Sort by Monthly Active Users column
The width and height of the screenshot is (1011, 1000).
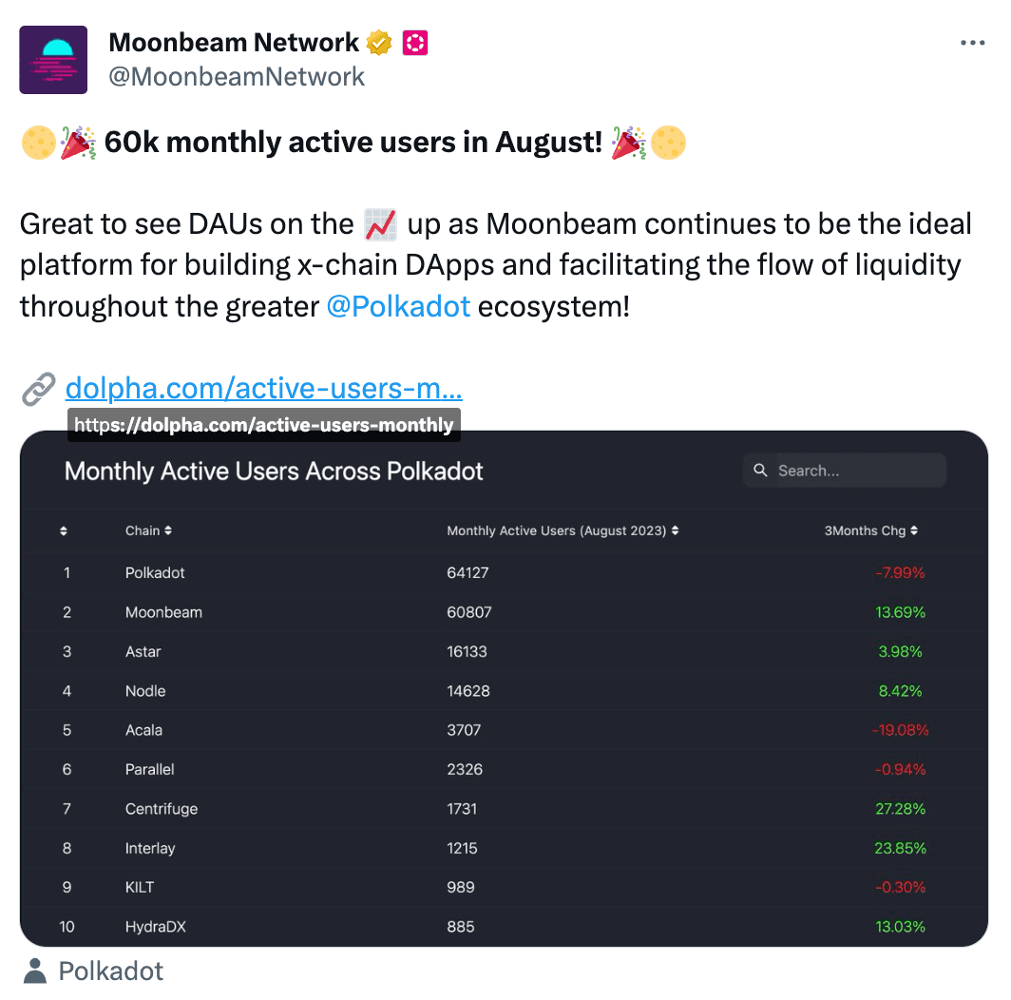(x=563, y=530)
